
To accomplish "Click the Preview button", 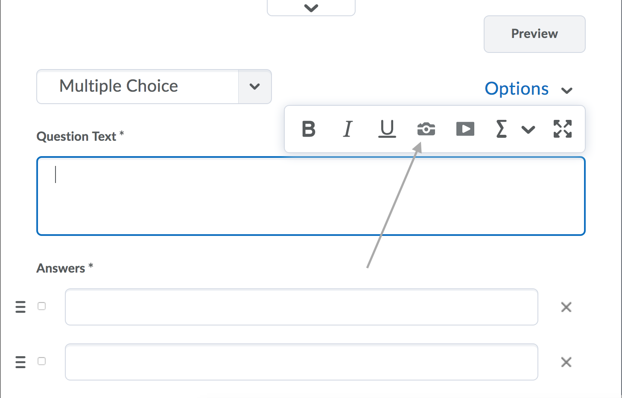I will pyautogui.click(x=534, y=34).
